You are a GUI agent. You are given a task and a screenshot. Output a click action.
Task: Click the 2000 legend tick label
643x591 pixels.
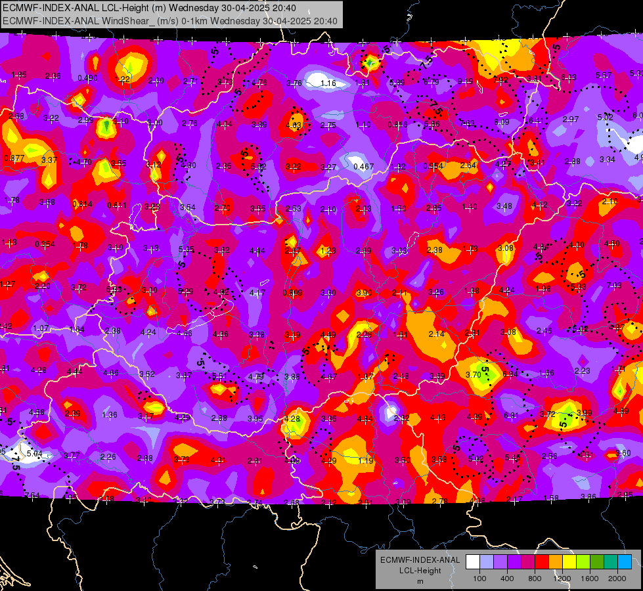click(x=617, y=579)
